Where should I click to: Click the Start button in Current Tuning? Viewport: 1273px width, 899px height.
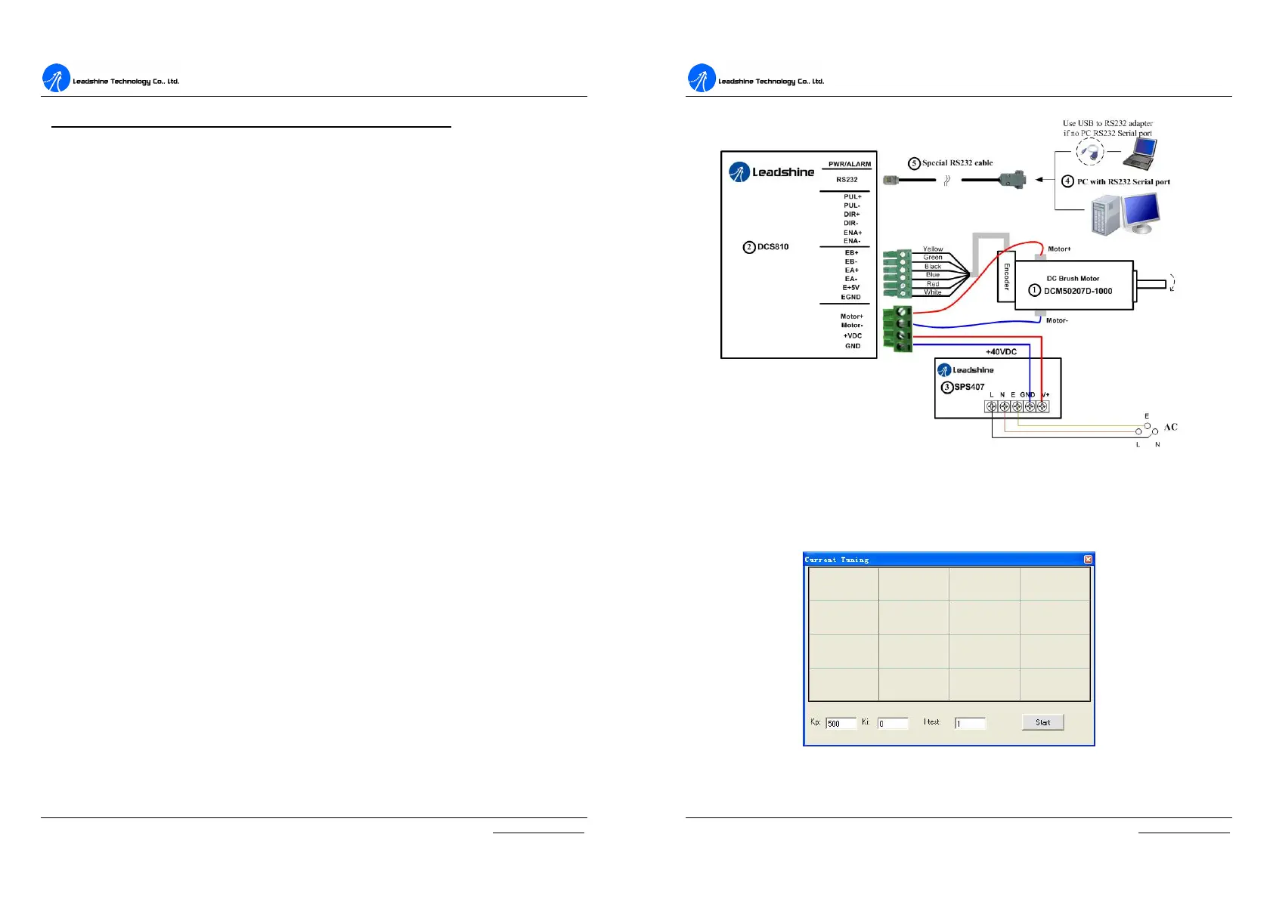1042,722
